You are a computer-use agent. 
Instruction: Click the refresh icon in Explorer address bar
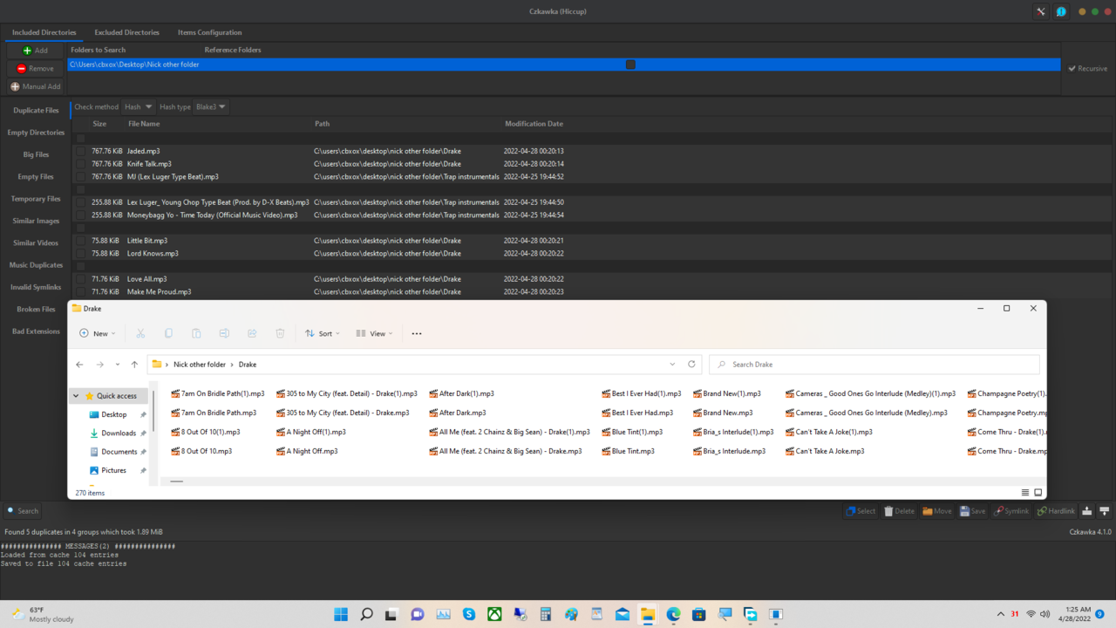coord(691,365)
